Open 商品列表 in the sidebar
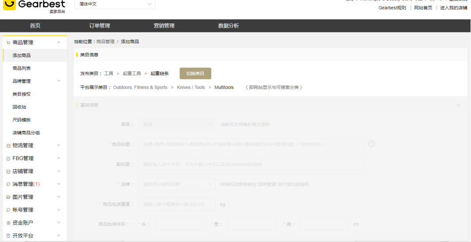The height and width of the screenshot is (242, 471). click(x=22, y=68)
